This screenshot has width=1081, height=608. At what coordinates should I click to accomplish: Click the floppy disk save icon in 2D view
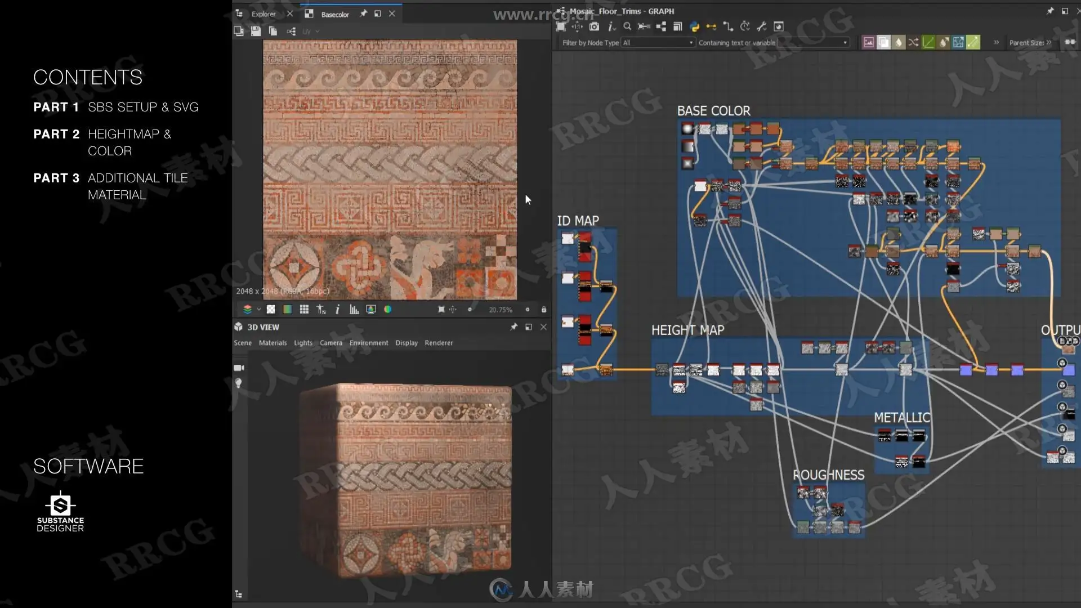tap(256, 31)
